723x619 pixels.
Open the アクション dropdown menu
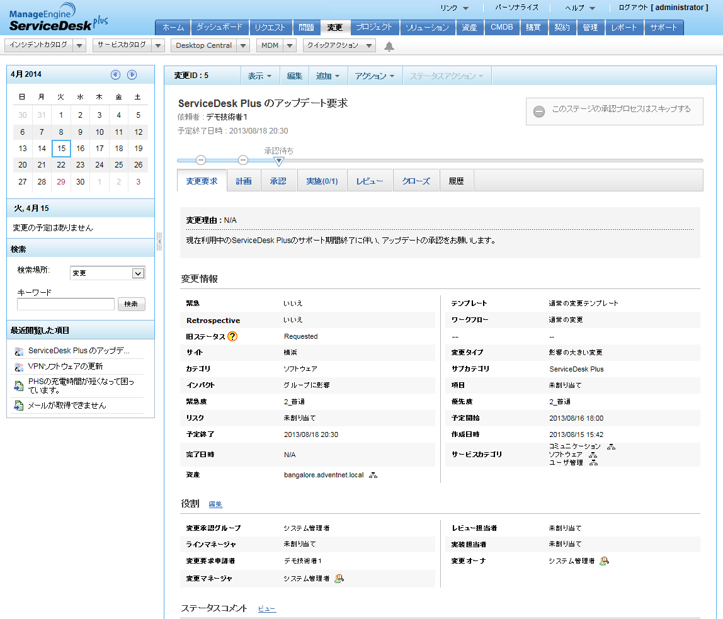point(374,76)
